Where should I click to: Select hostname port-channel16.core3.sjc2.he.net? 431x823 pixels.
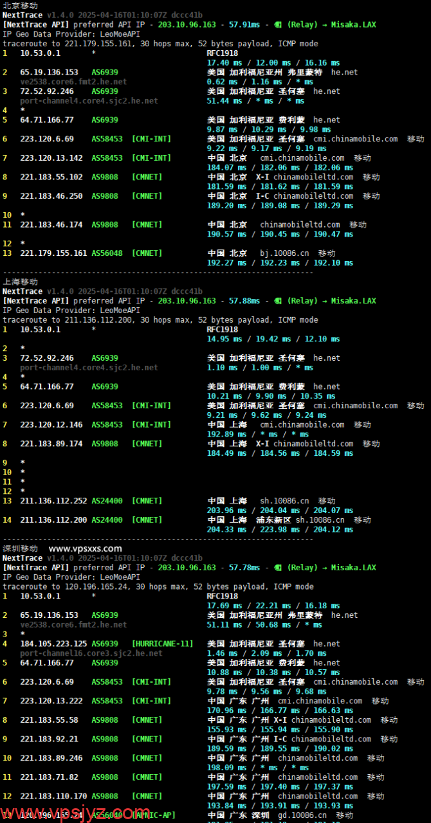[91, 653]
